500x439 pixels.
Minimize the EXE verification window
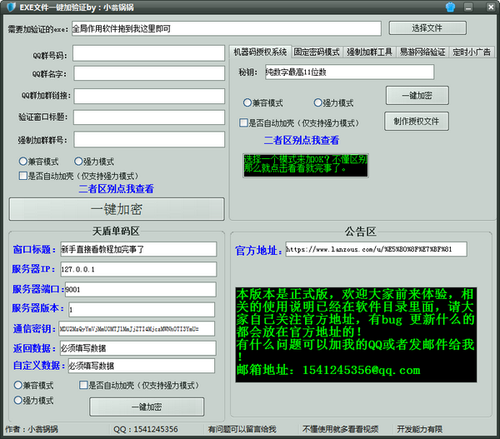pyautogui.click(x=468, y=7)
